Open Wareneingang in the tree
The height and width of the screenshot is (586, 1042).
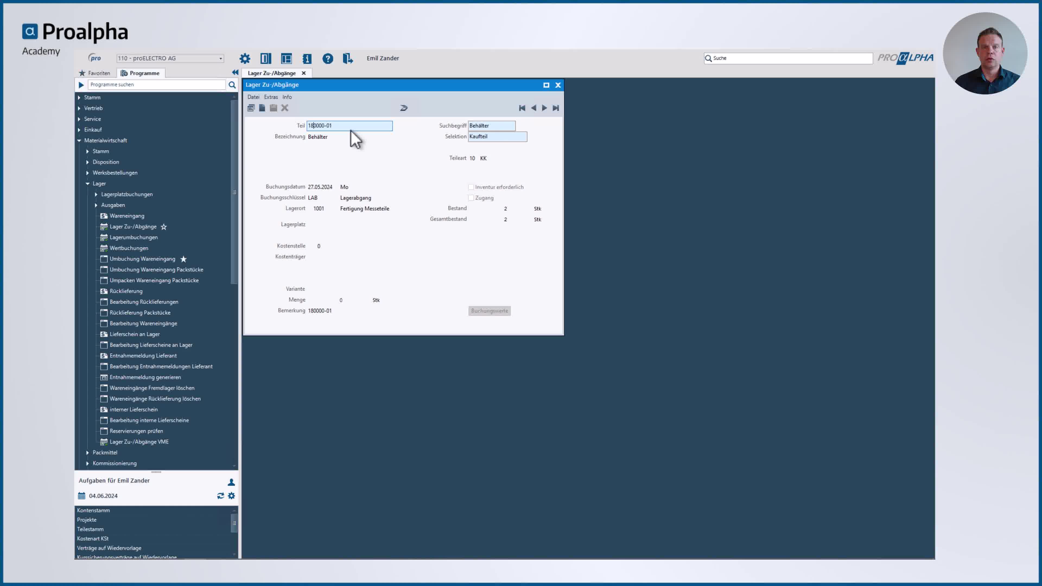tap(127, 216)
